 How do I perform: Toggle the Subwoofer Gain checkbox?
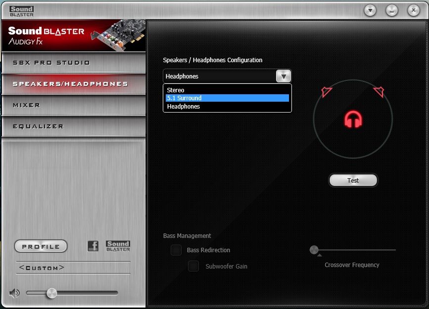click(x=193, y=266)
